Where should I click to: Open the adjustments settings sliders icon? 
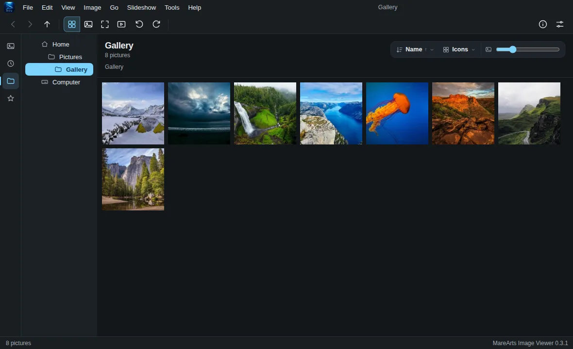click(559, 24)
